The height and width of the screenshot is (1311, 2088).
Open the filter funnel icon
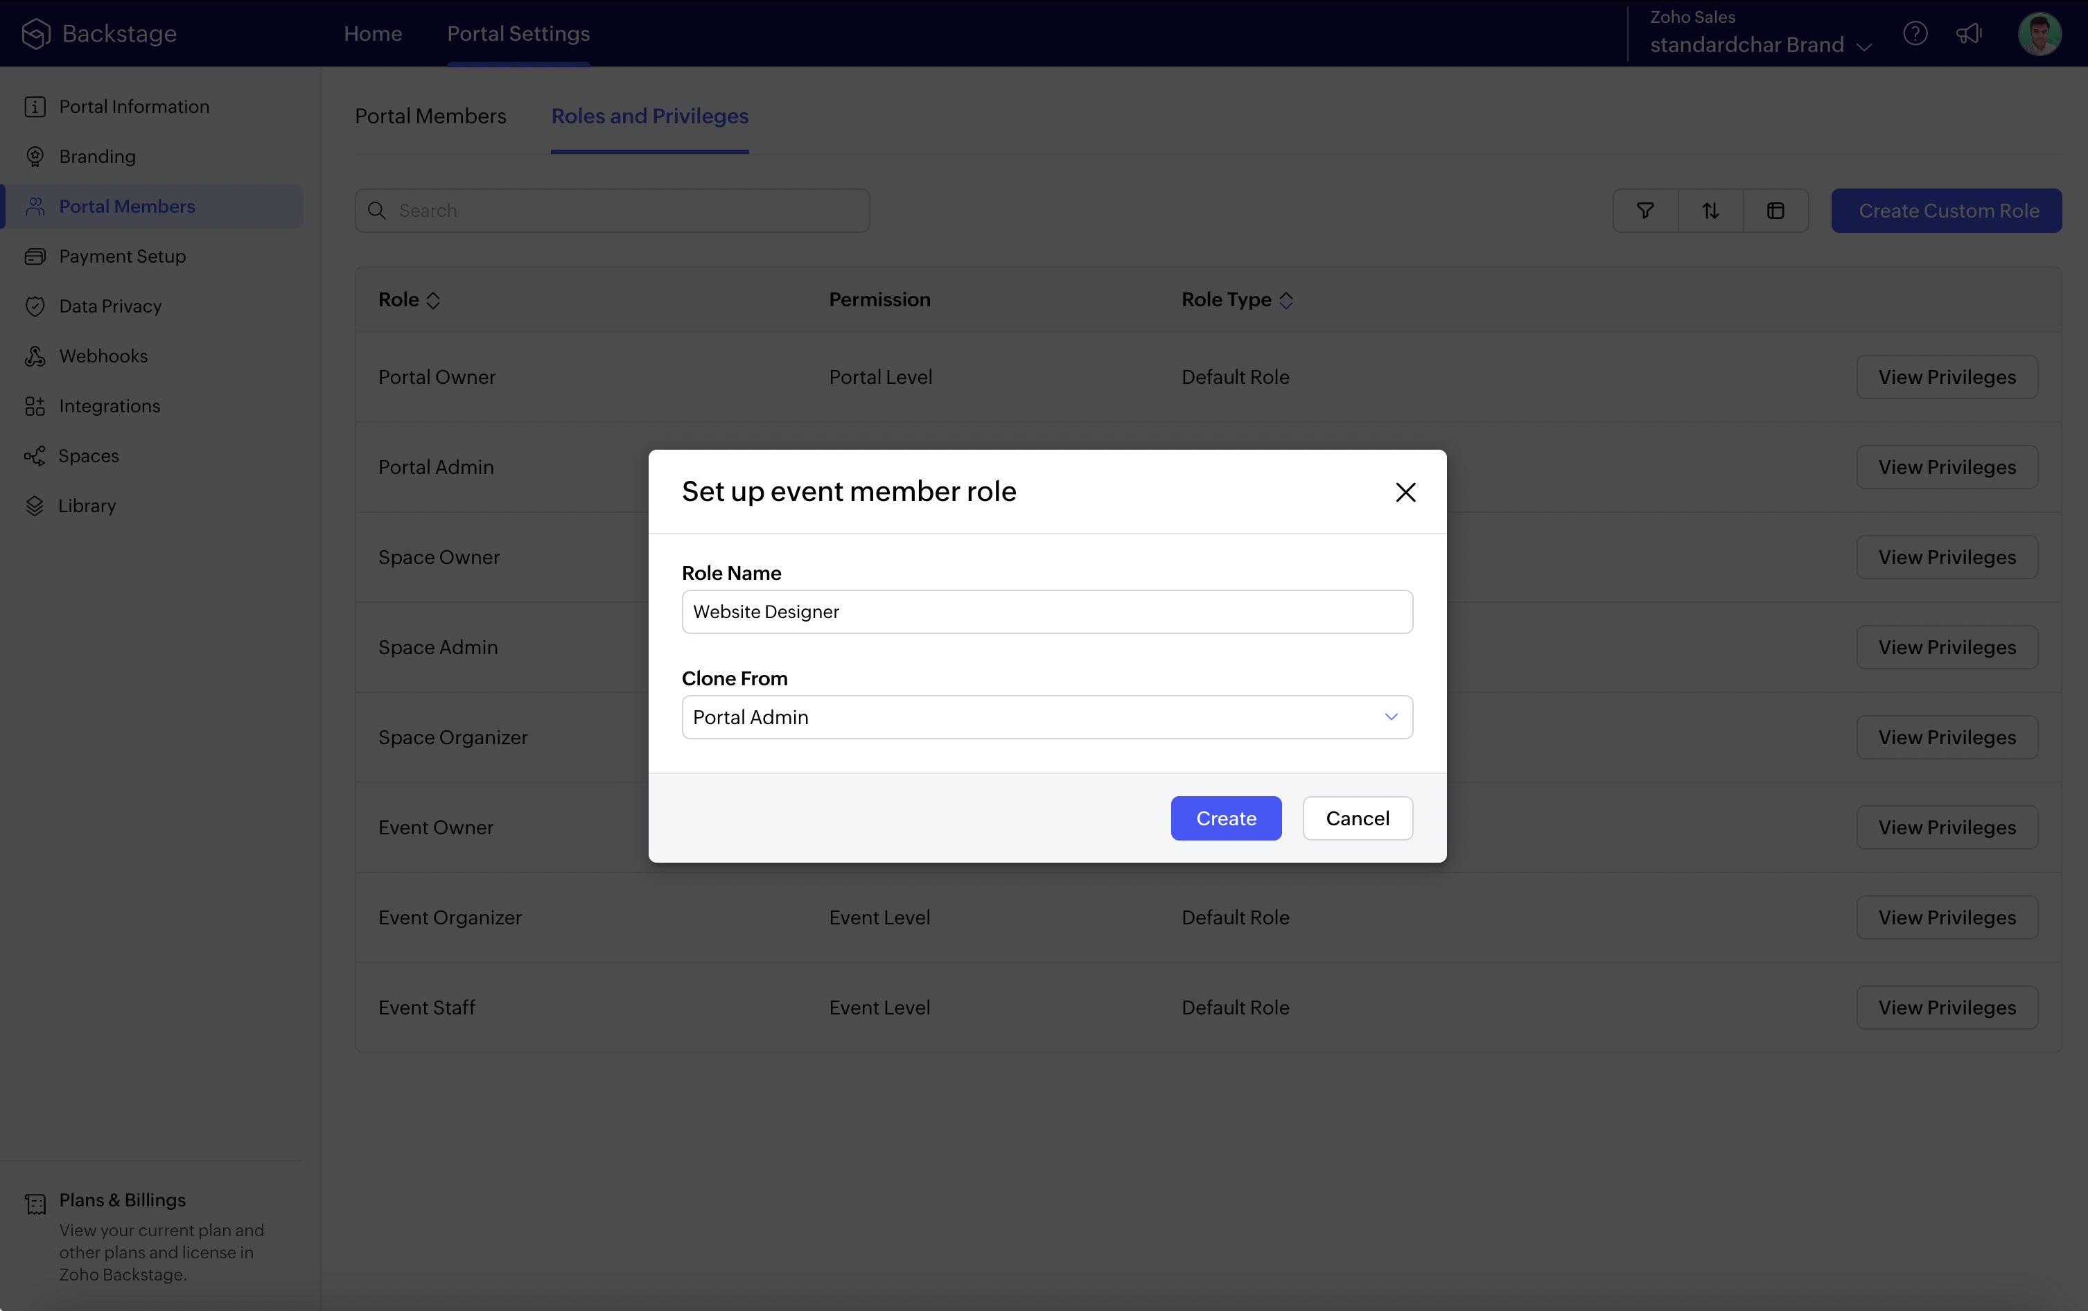point(1645,211)
